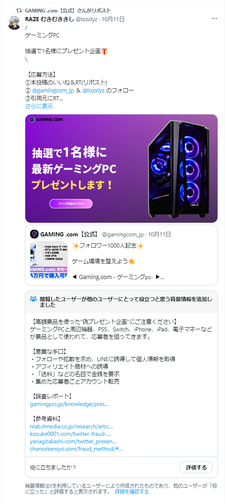Open chancekensyo.com fraud_method link
Viewport: 225px width, 503px height.
tap(76, 448)
